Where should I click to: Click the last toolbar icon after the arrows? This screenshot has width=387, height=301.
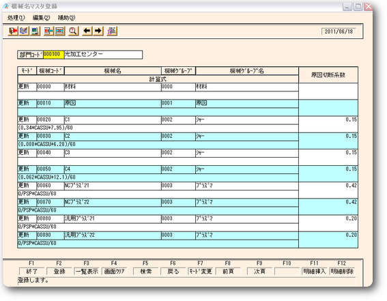pyautogui.click(x=112, y=31)
